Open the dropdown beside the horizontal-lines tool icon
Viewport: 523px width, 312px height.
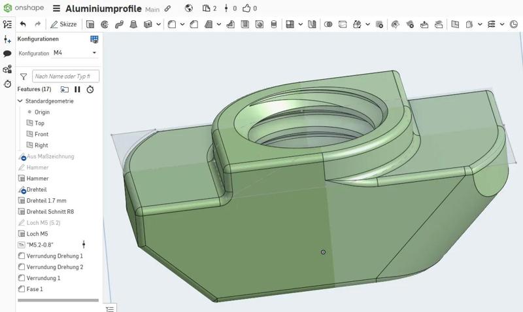[x=502, y=24]
